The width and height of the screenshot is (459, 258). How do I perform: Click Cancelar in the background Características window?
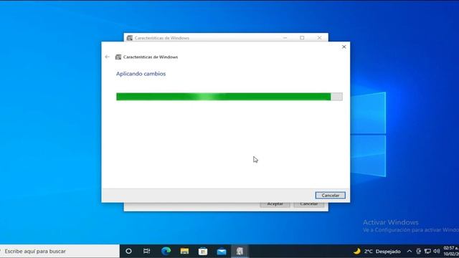pyautogui.click(x=309, y=204)
